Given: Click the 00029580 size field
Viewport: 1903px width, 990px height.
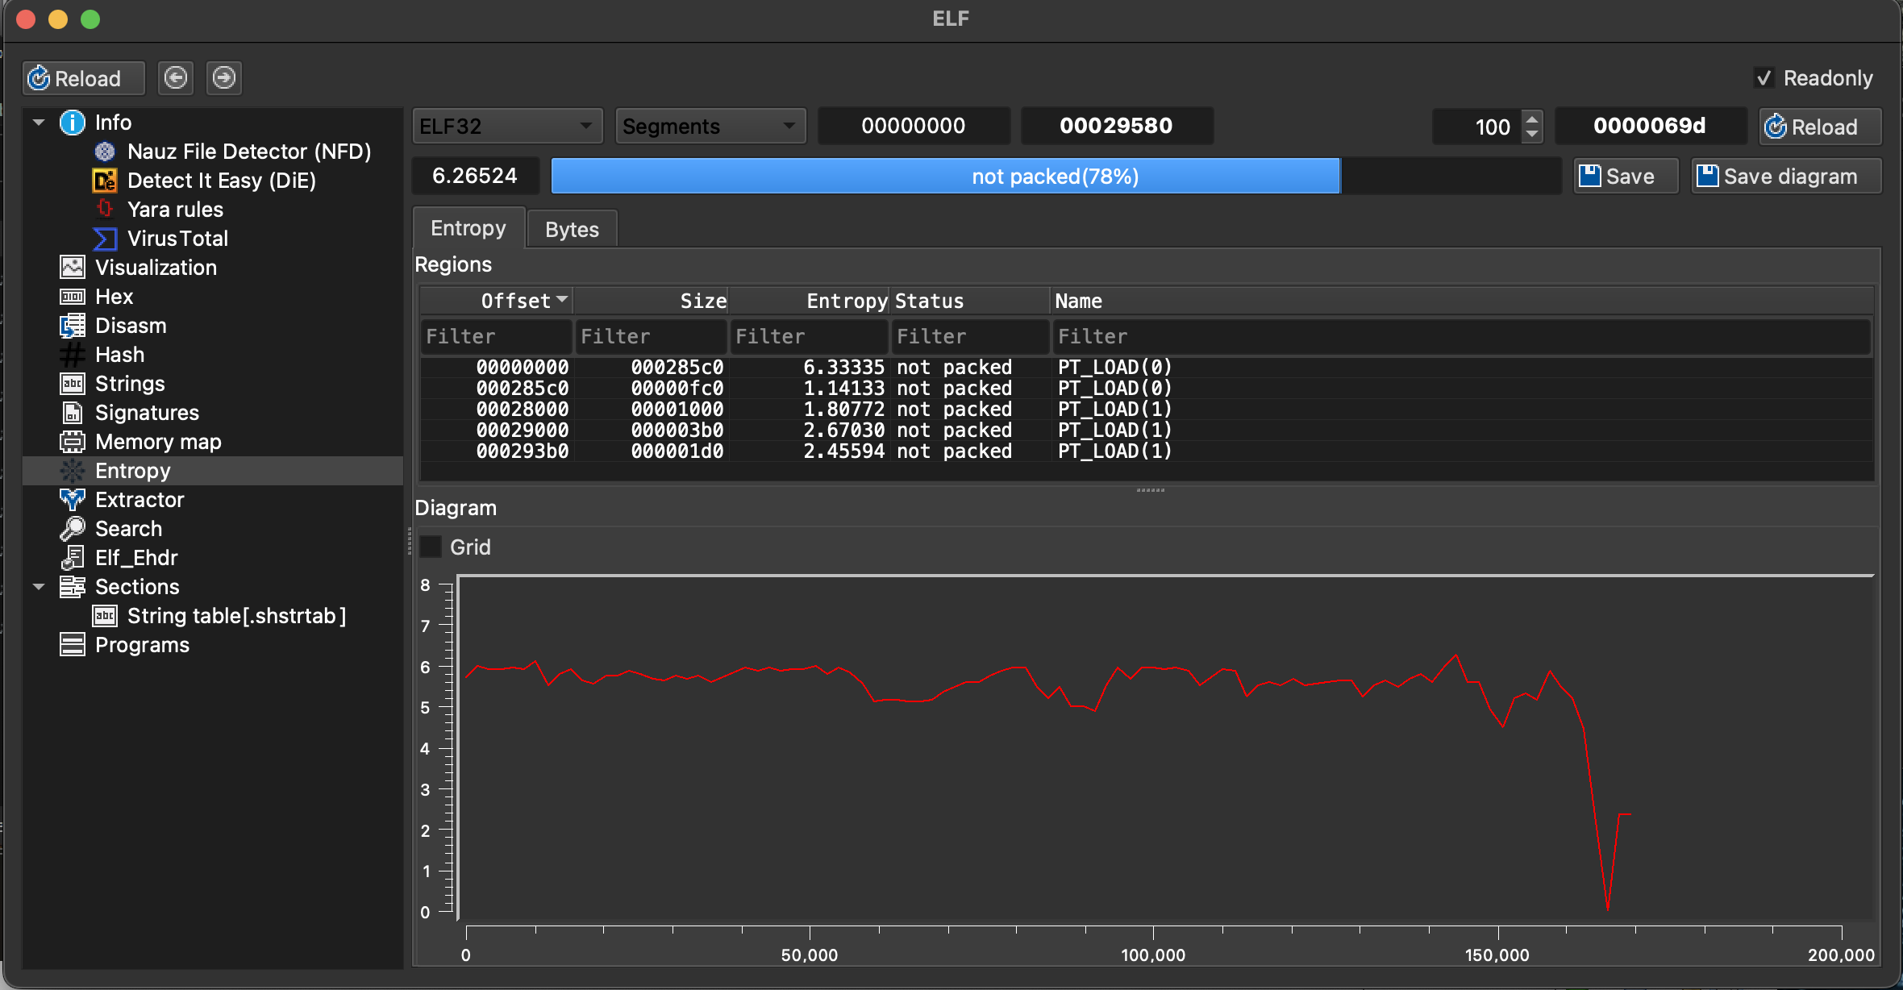Looking at the screenshot, I should [1117, 126].
